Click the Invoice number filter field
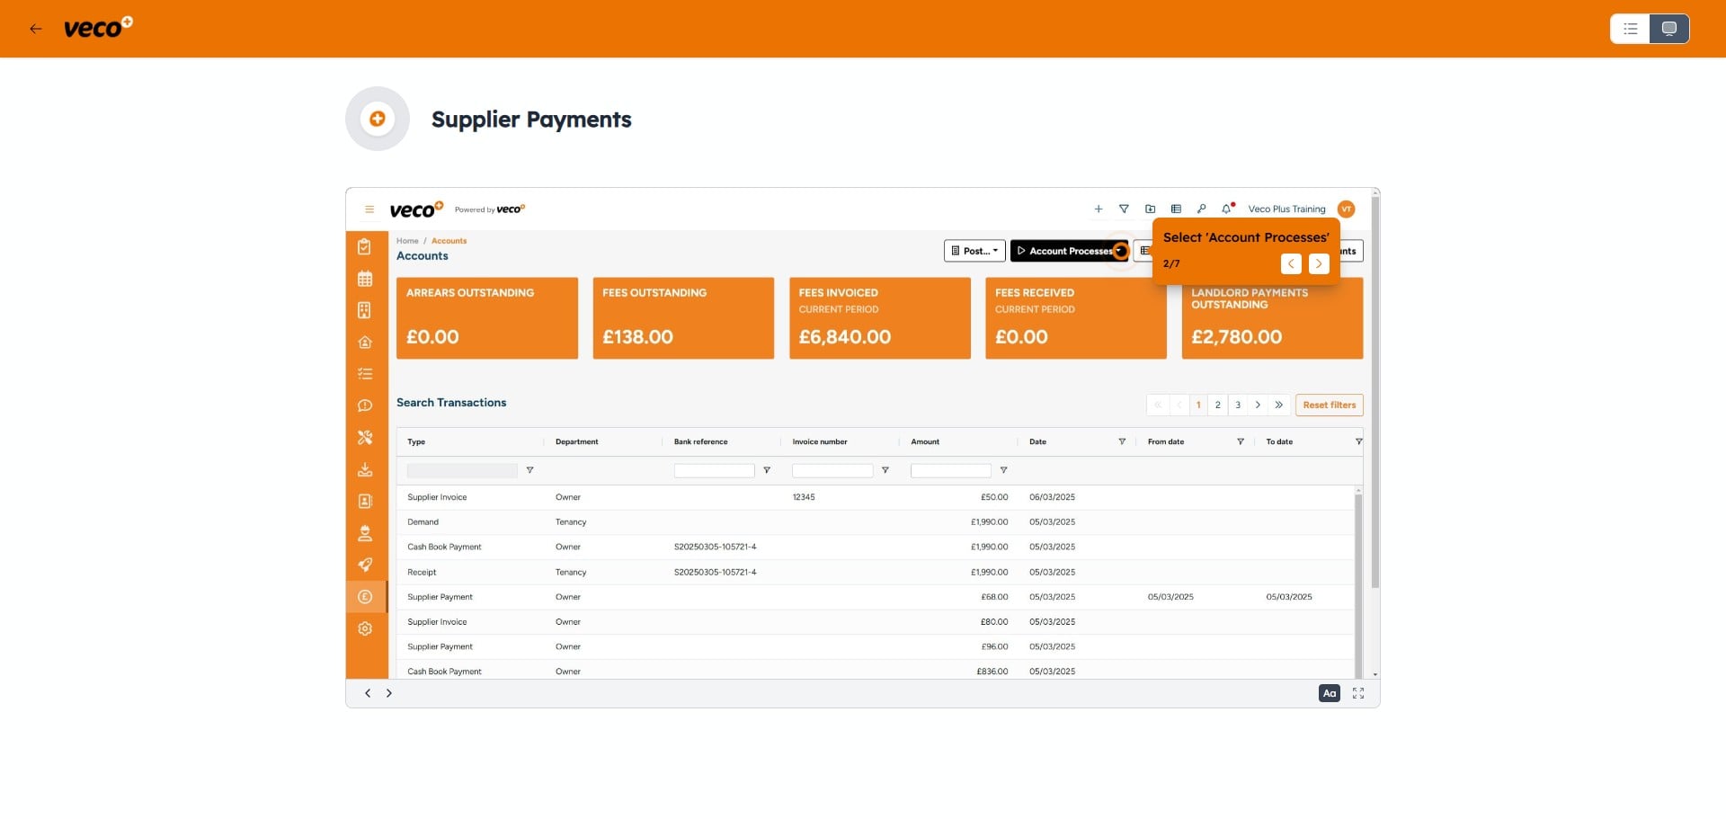1726x819 pixels. [x=832, y=471]
